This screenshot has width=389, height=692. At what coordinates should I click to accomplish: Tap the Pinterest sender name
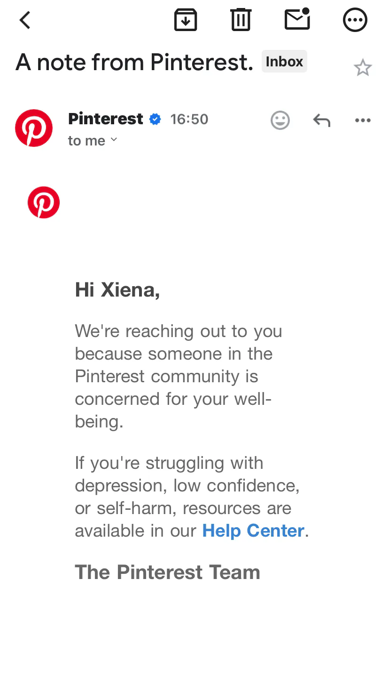click(x=106, y=119)
